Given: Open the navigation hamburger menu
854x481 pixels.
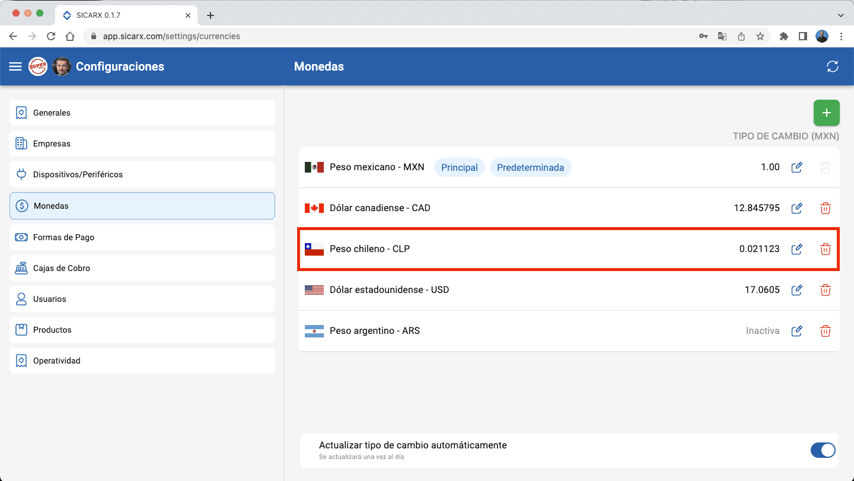Looking at the screenshot, I should pos(15,66).
